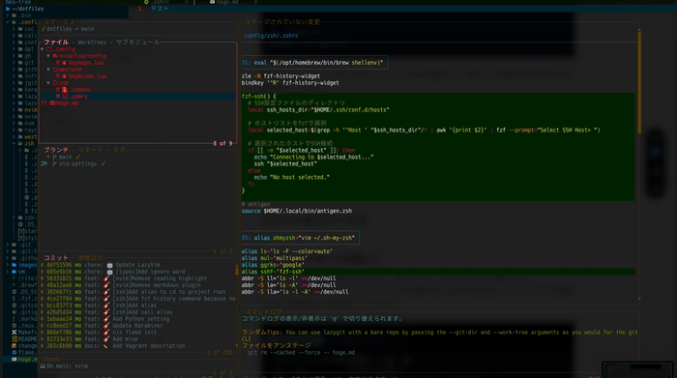677x378 pixels.
Task: Click the 'git rm --cached --force -- hoge.md' log line
Action: pos(302,353)
